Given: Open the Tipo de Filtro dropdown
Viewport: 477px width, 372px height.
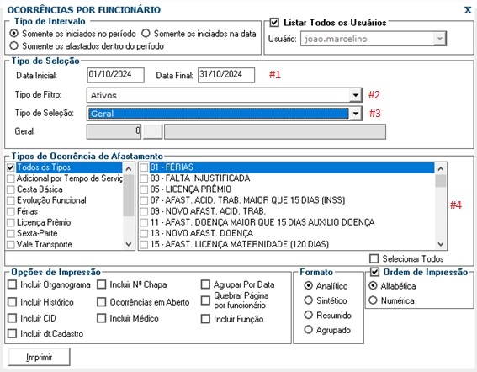Looking at the screenshot, I should [x=355, y=95].
